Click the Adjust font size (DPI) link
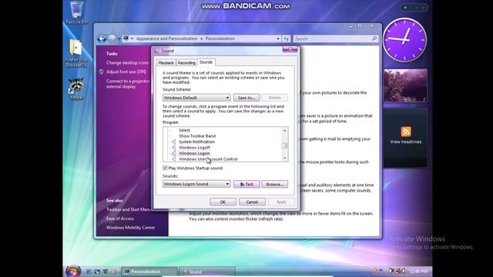Screen dimensions: 493x277 click(126, 72)
